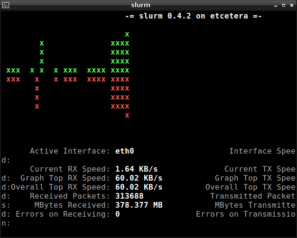Click the topmost green x graph peak
Image resolution: width=297 pixels, height=238 pixels.
coord(127,34)
